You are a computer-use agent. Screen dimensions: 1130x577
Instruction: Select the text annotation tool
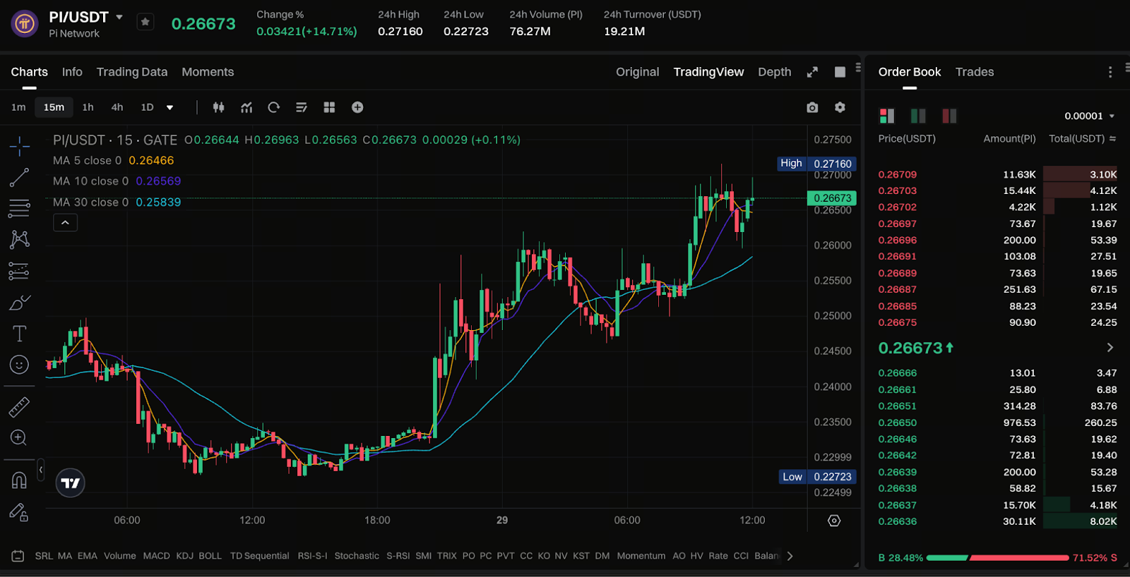(x=19, y=334)
